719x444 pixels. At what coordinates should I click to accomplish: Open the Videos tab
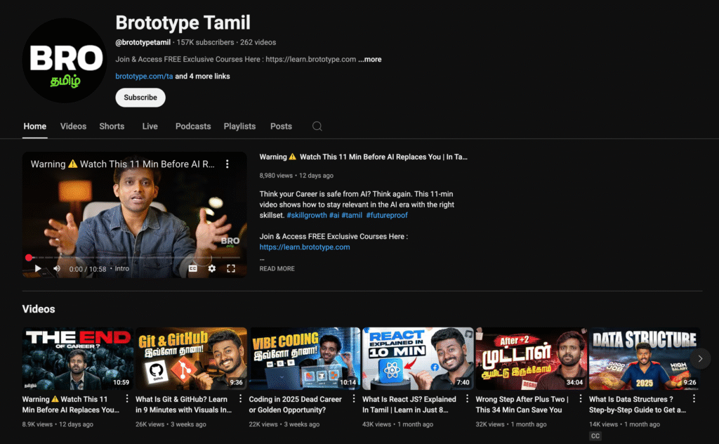(x=73, y=126)
